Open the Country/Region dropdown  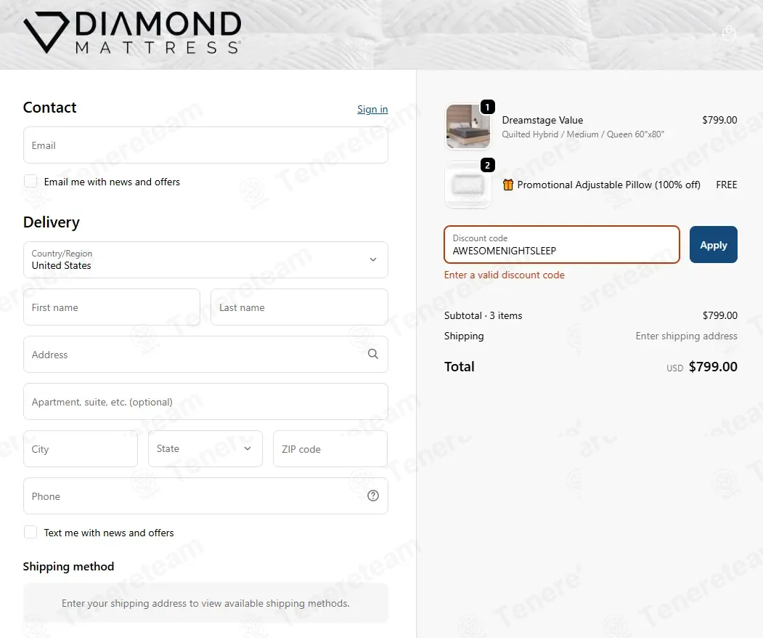[205, 260]
